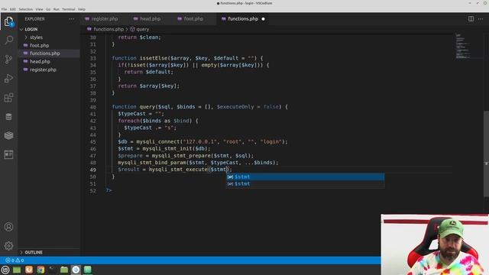Accept the first $stmt autocomplete suggestion

[305, 176]
